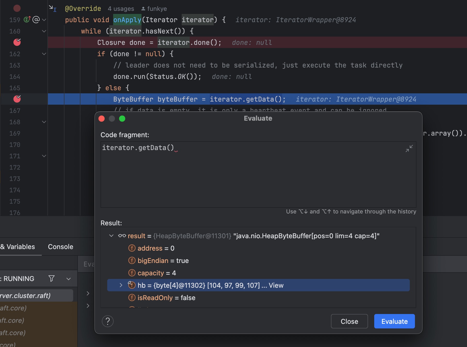
Task: Click the blue Evaluate button
Action: 394,321
